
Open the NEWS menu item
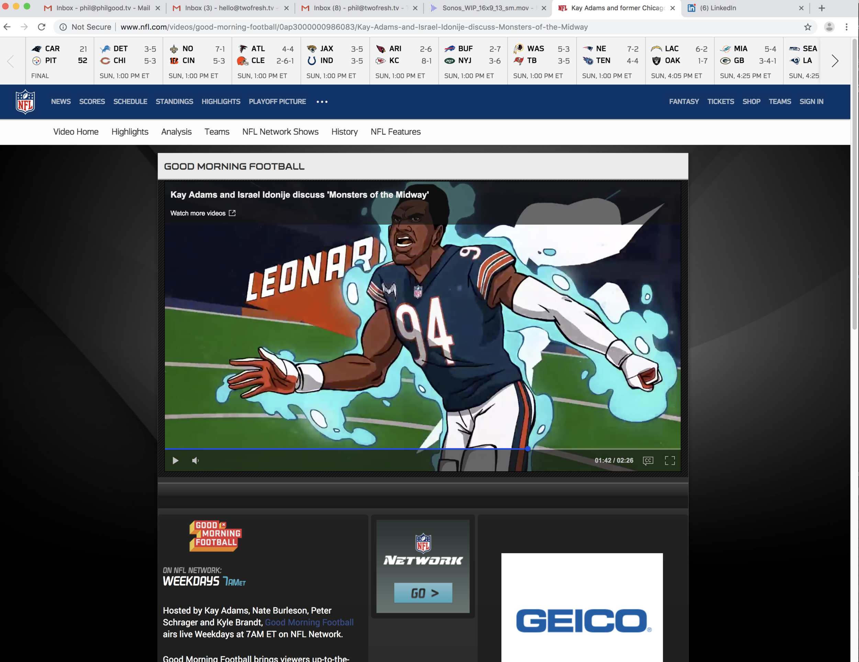[61, 101]
